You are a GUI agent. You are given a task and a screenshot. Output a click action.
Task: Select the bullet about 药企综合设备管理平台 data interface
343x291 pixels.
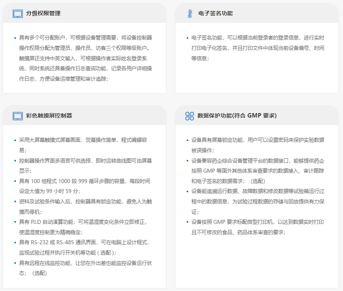(258, 171)
